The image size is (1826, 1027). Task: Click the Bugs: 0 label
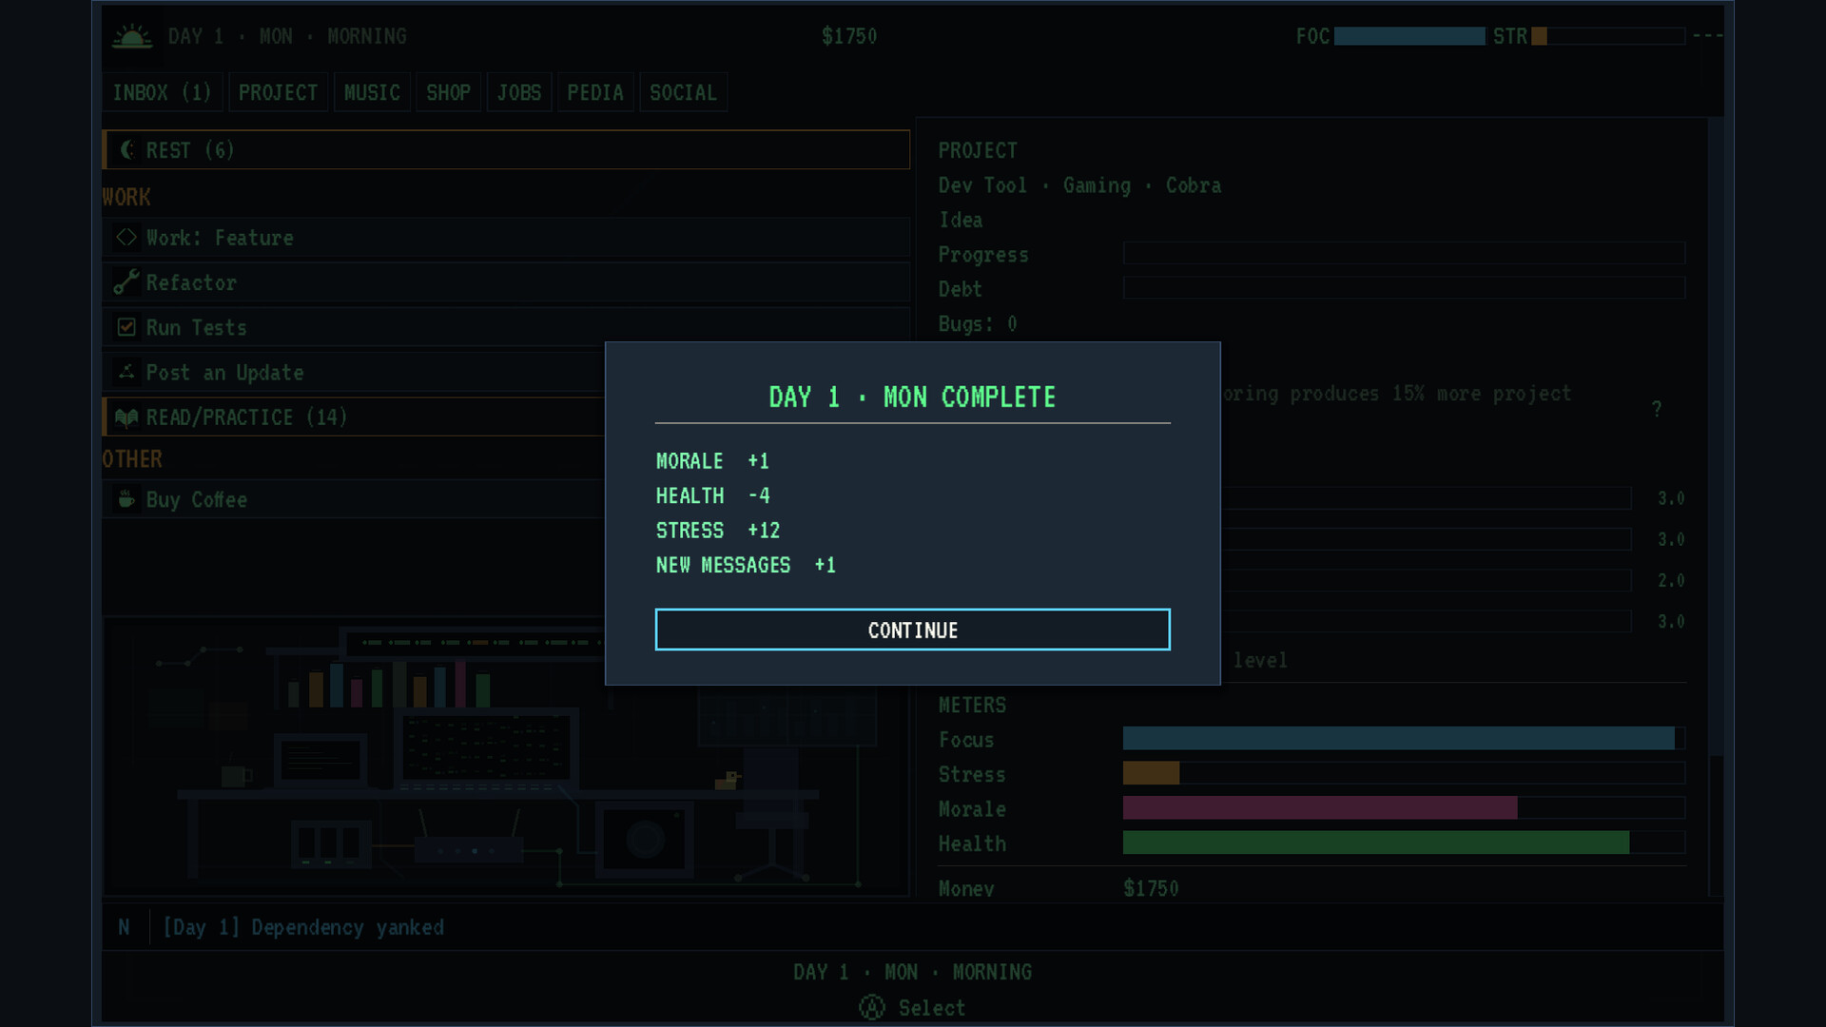977,324
